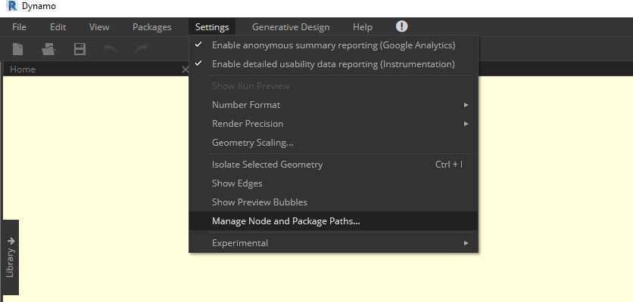Open the Generative Design menu
The height and width of the screenshot is (302, 633).
click(x=291, y=27)
